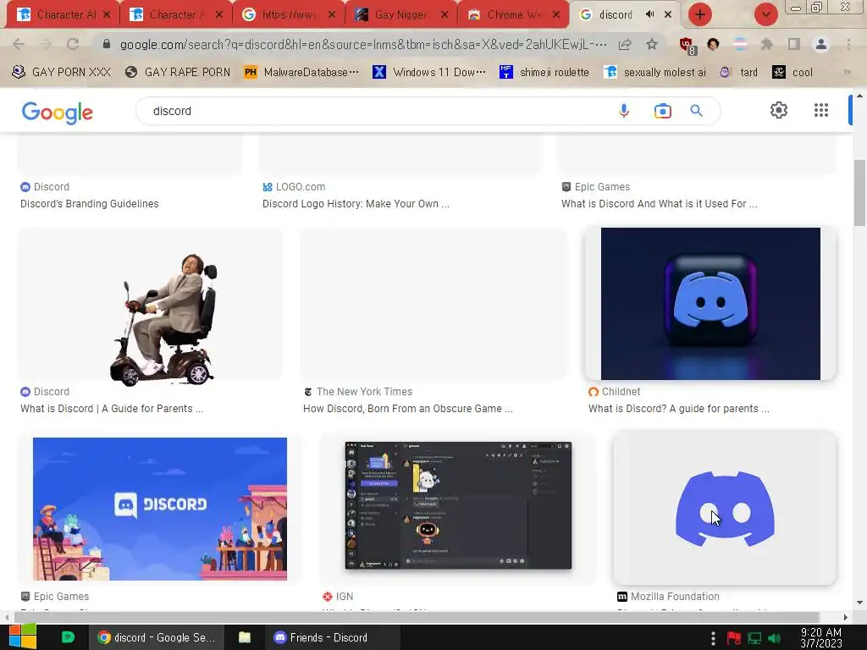Open the taskbar clock showing 9:20 AM
This screenshot has width=867, height=650.
821,637
